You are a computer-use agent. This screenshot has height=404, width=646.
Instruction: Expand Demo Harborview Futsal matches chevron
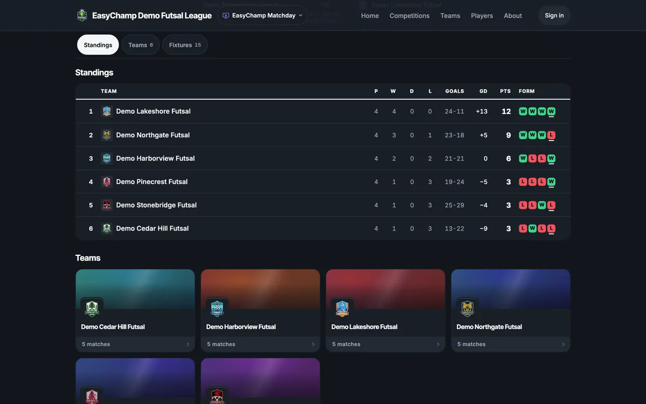[x=313, y=344]
